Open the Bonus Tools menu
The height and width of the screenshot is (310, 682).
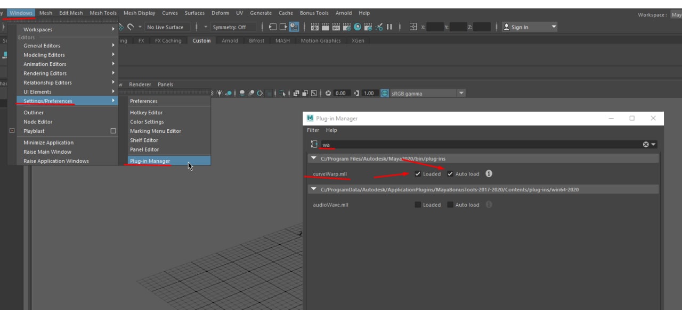click(314, 13)
